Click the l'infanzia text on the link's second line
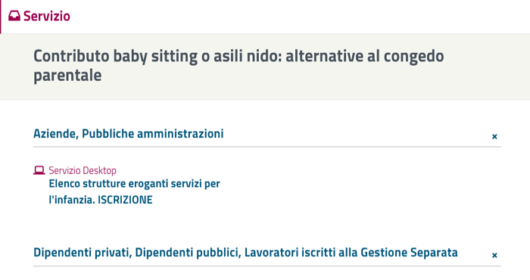Image resolution: width=530 pixels, height=280 pixels. click(72, 200)
